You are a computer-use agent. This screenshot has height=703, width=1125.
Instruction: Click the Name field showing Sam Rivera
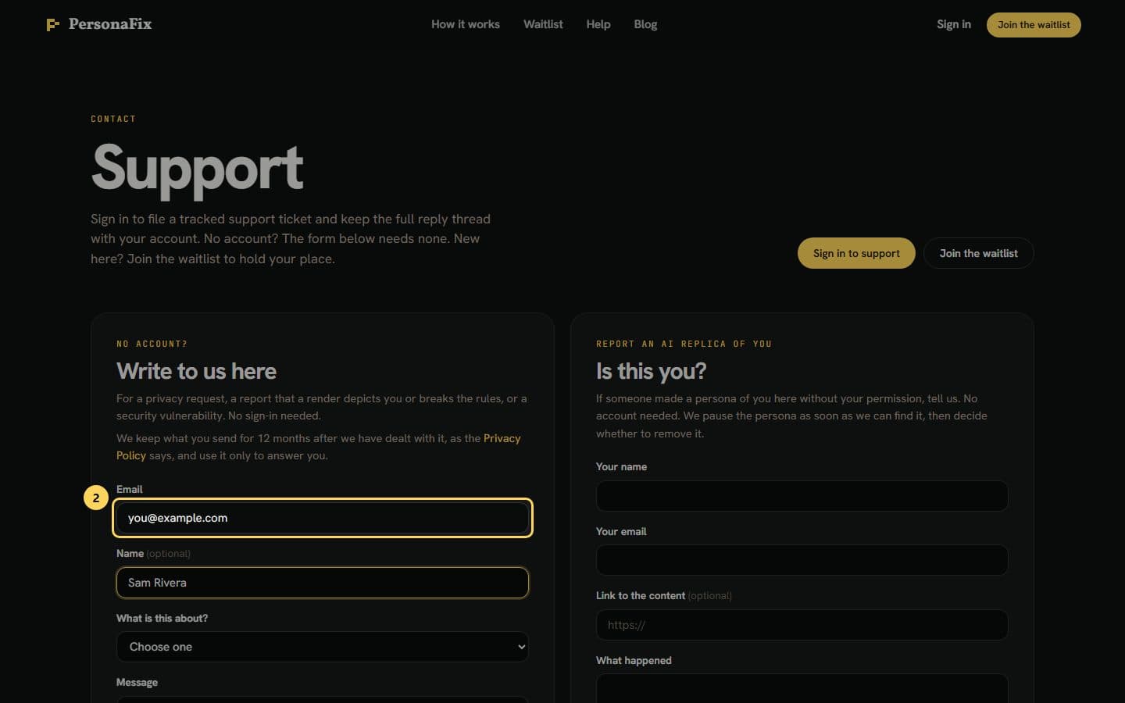pyautogui.click(x=323, y=583)
